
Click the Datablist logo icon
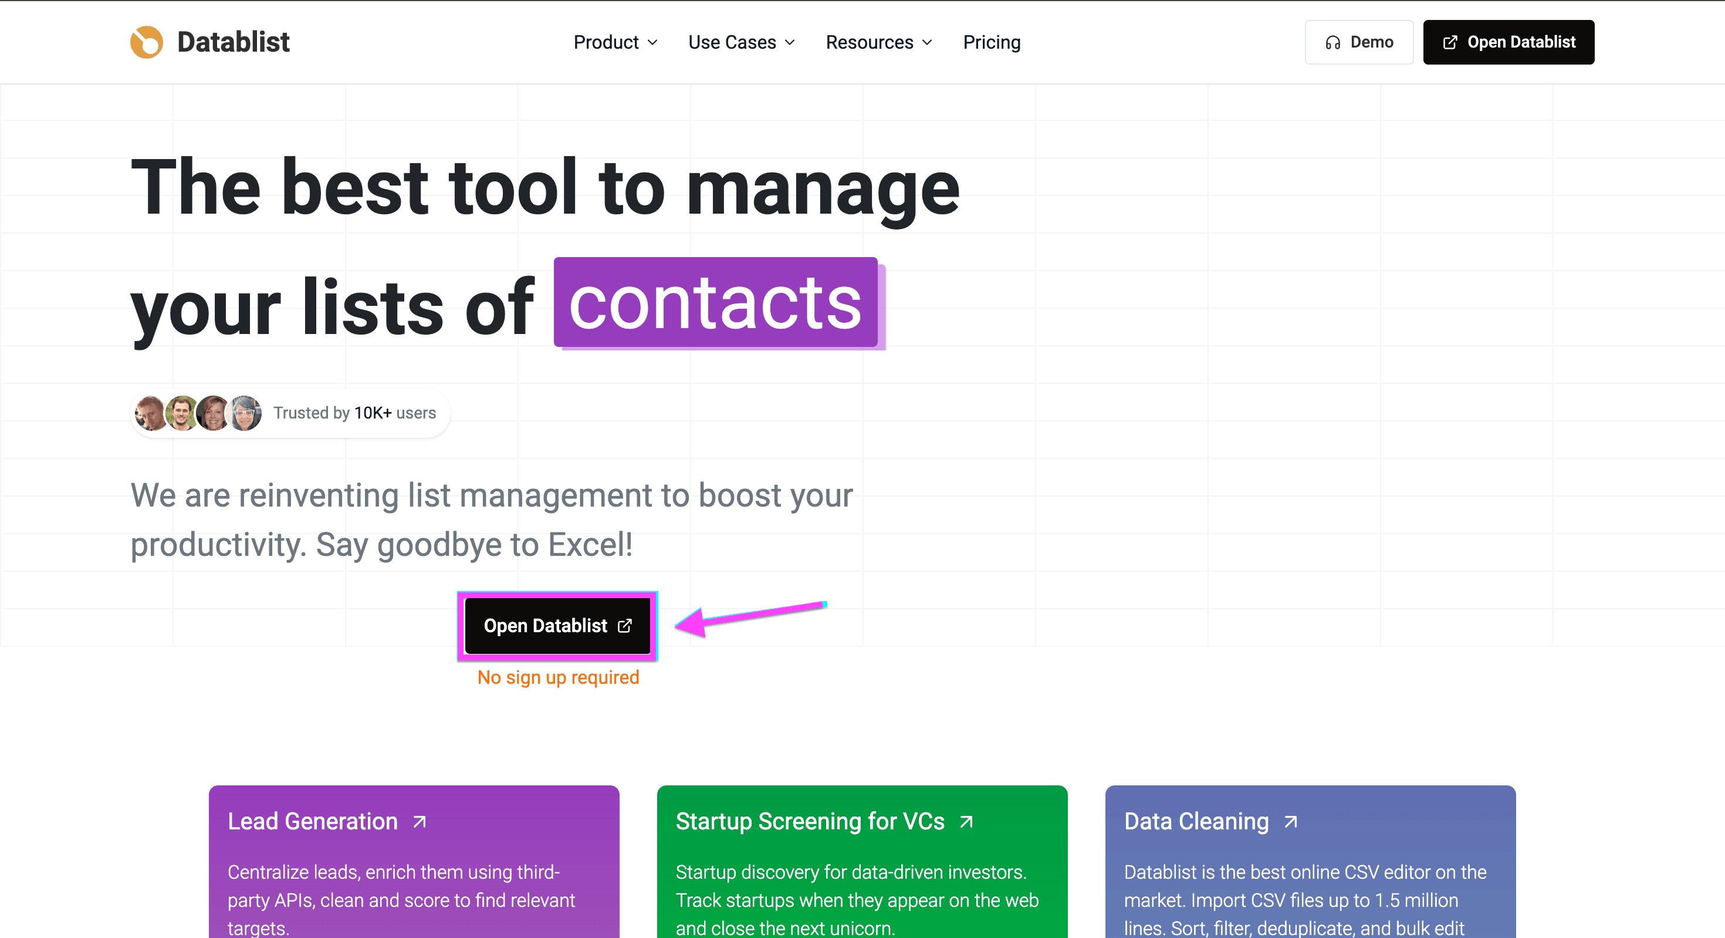click(147, 42)
